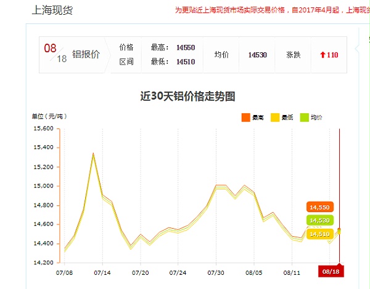Click the 07/14 x-axis date label
Viewport: 370px width, 289px height.
tap(102, 273)
